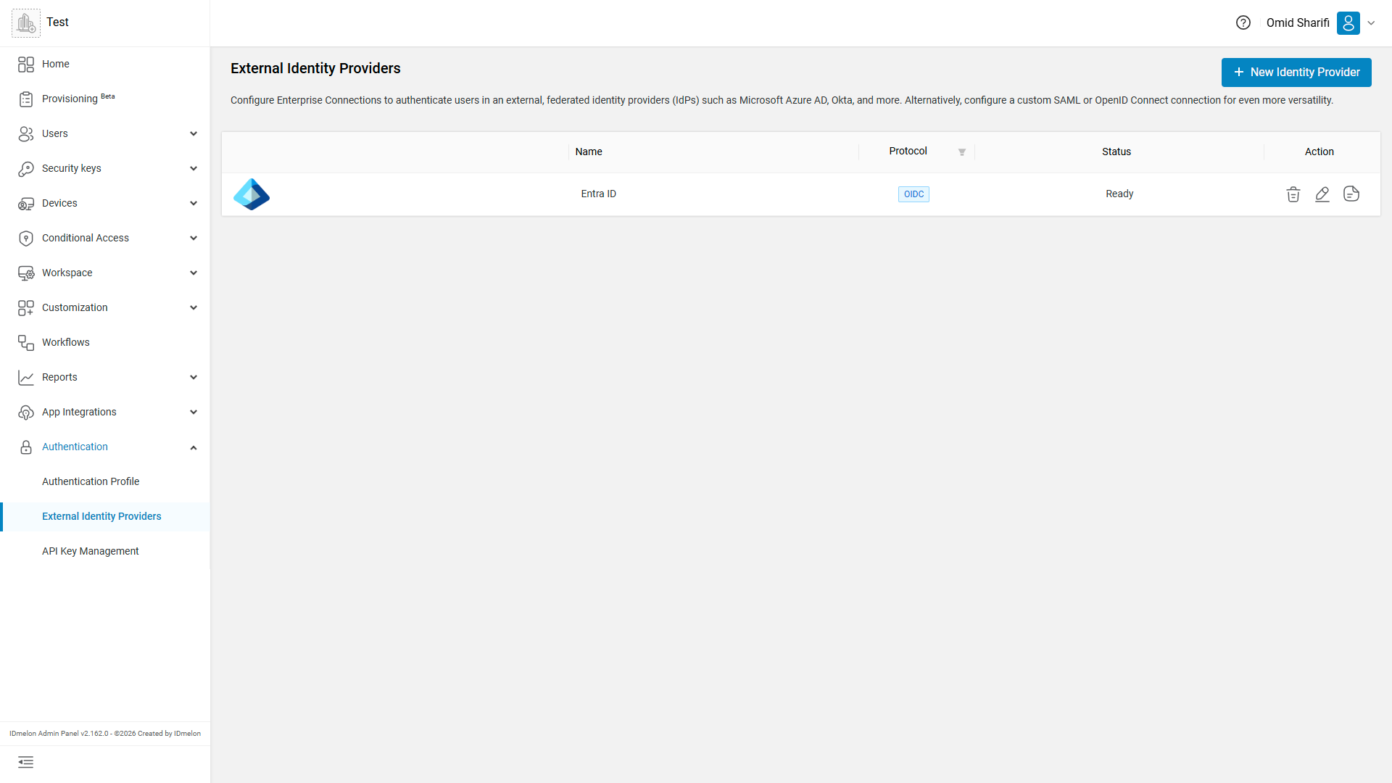Expand the Security keys chevron
Viewport: 1392px width, 783px height.
click(x=194, y=168)
